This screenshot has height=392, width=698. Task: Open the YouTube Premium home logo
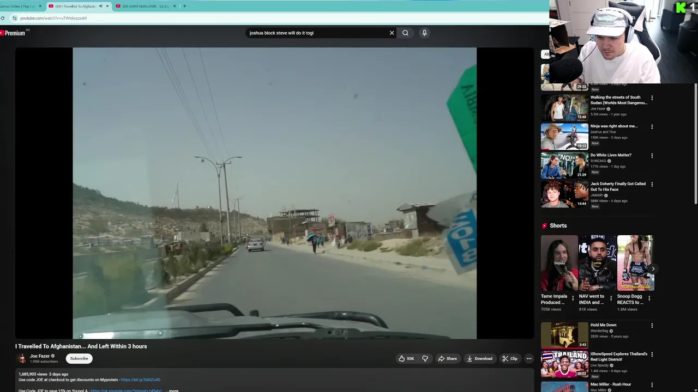(13, 33)
